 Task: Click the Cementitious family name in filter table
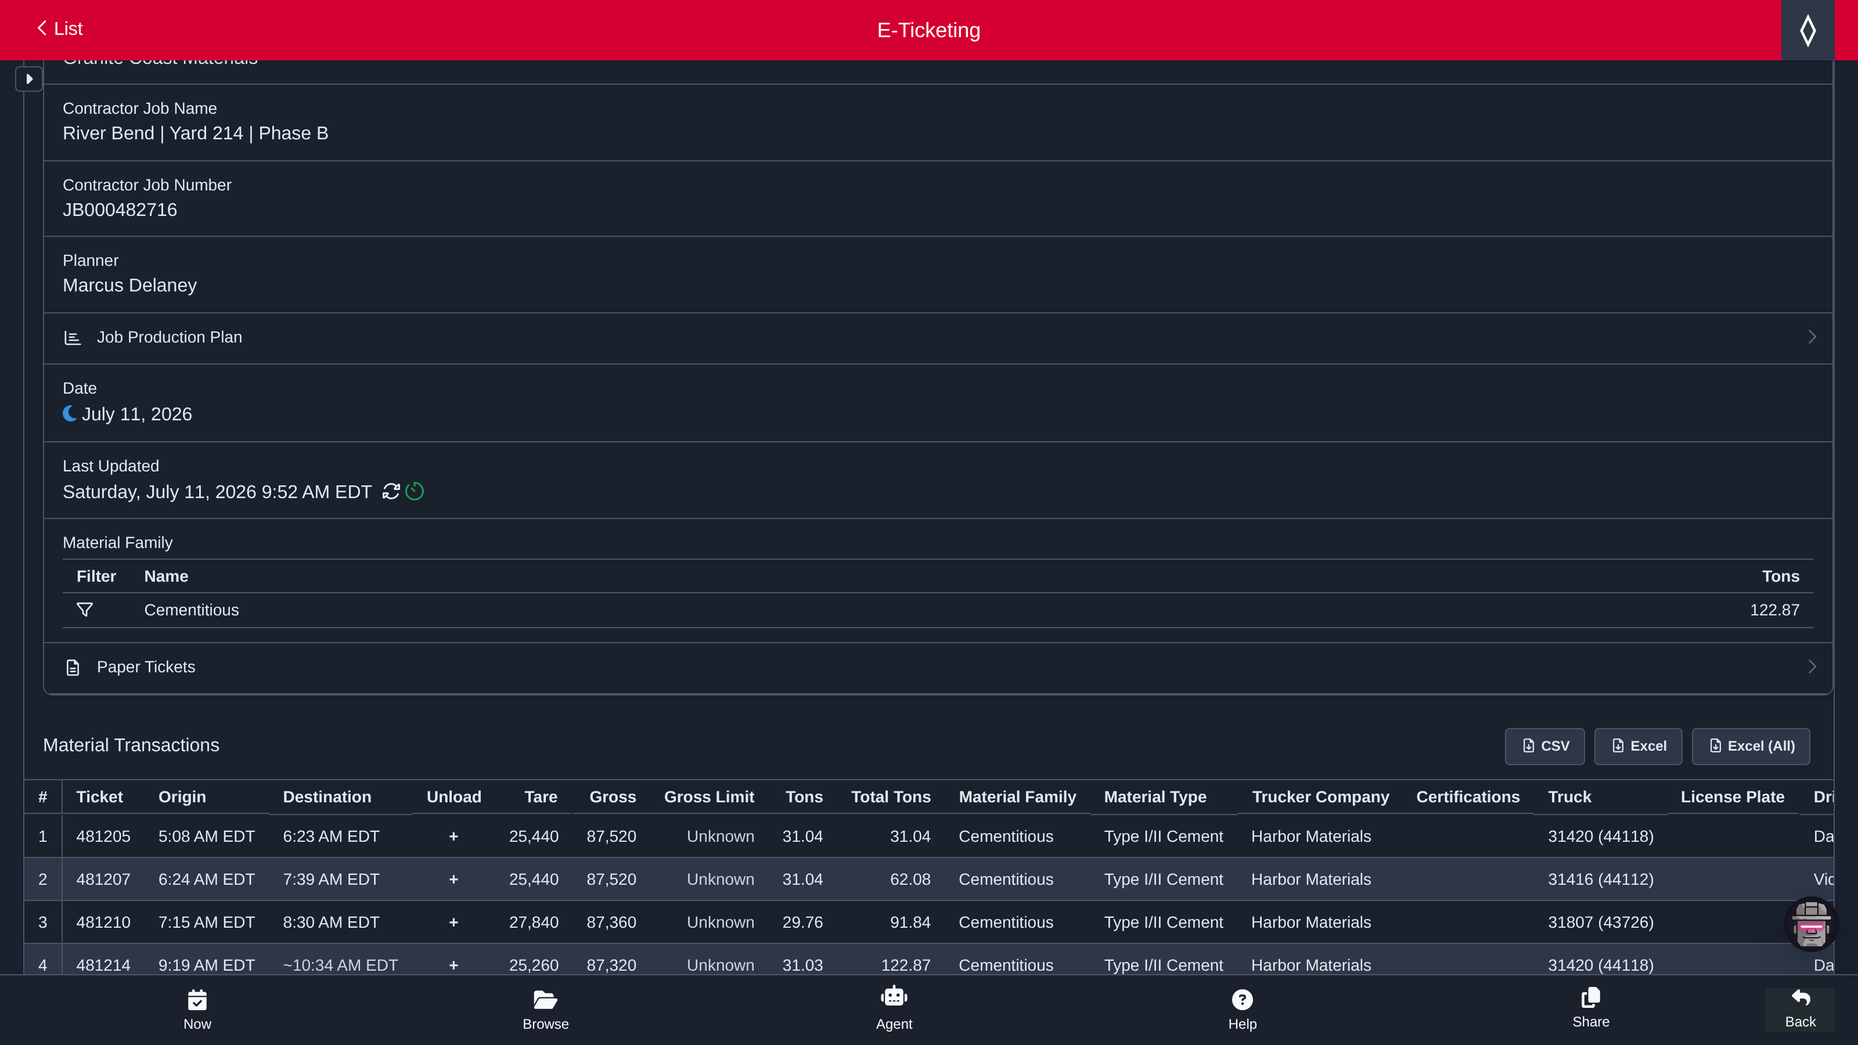click(191, 610)
